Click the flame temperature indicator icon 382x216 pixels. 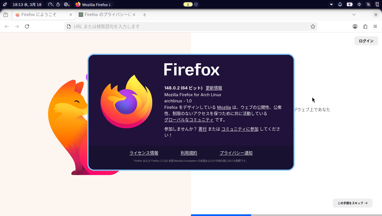click(x=58, y=4)
